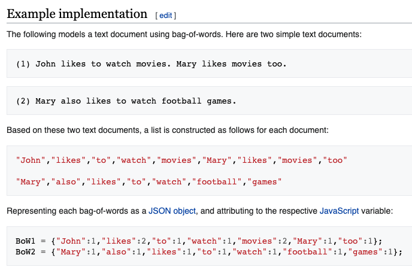The width and height of the screenshot is (412, 270).
Task: Click the edit link beside Example implementation
Action: pyautogui.click(x=165, y=16)
